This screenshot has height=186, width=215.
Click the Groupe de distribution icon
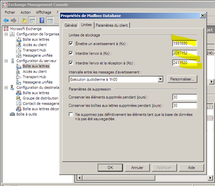click(x=19, y=98)
